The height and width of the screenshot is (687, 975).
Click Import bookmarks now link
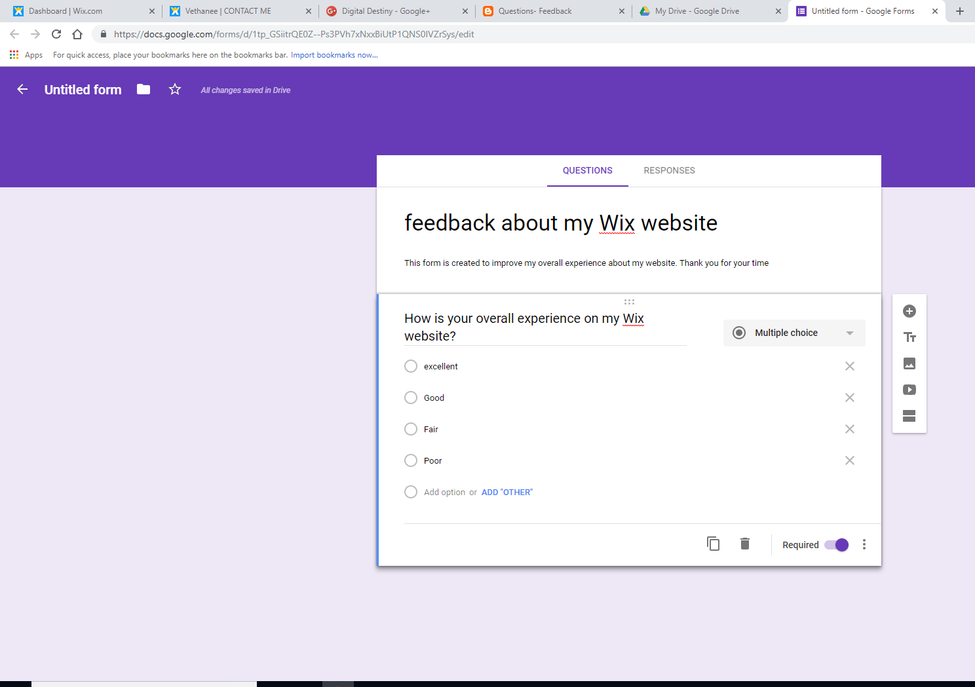coord(334,55)
